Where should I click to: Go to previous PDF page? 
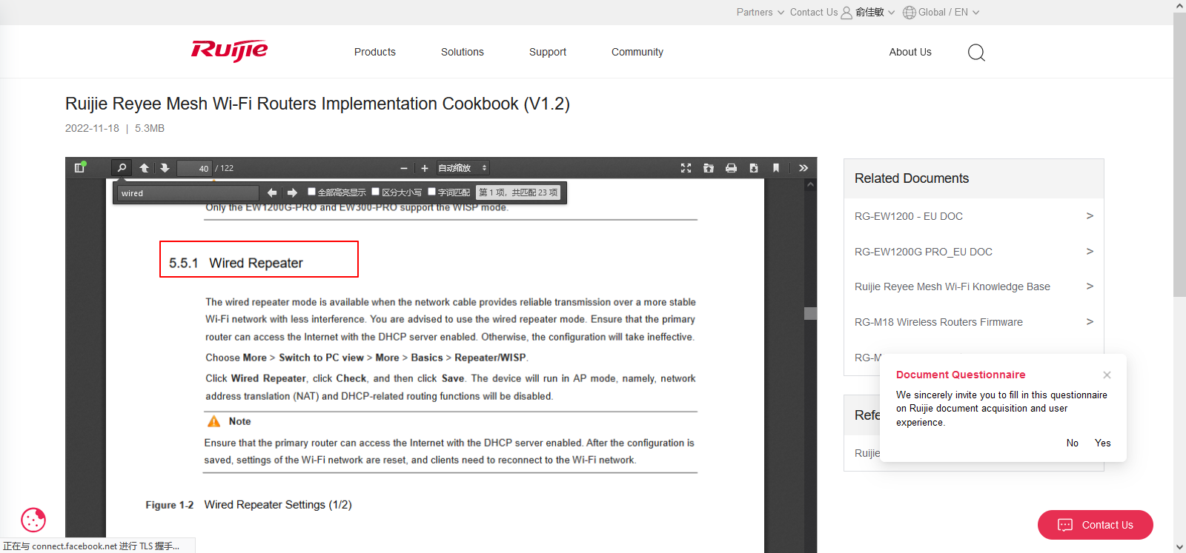coord(145,168)
